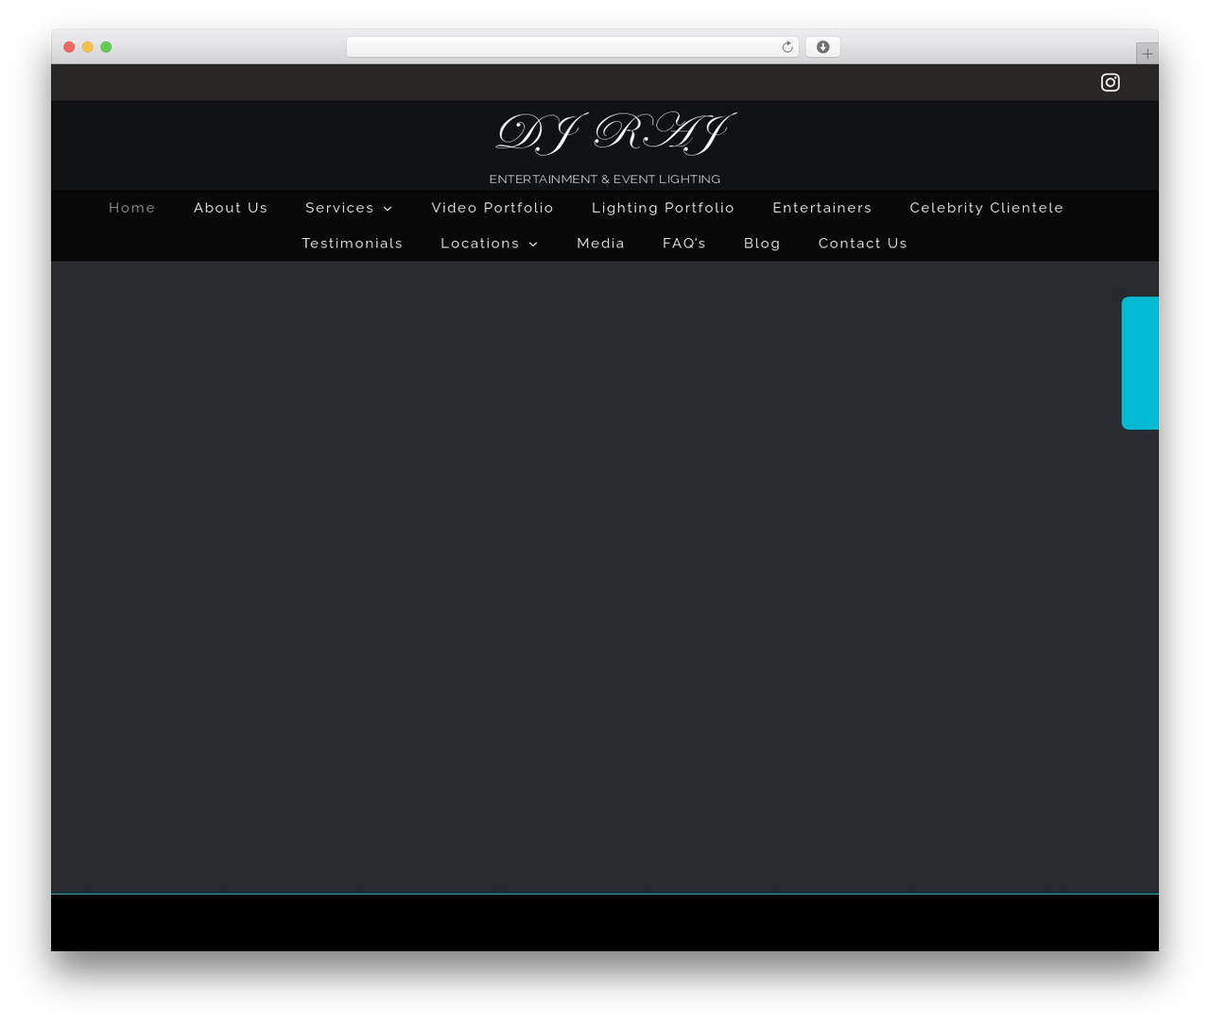Select the Media menu item
The image size is (1210, 1024).
(x=601, y=244)
